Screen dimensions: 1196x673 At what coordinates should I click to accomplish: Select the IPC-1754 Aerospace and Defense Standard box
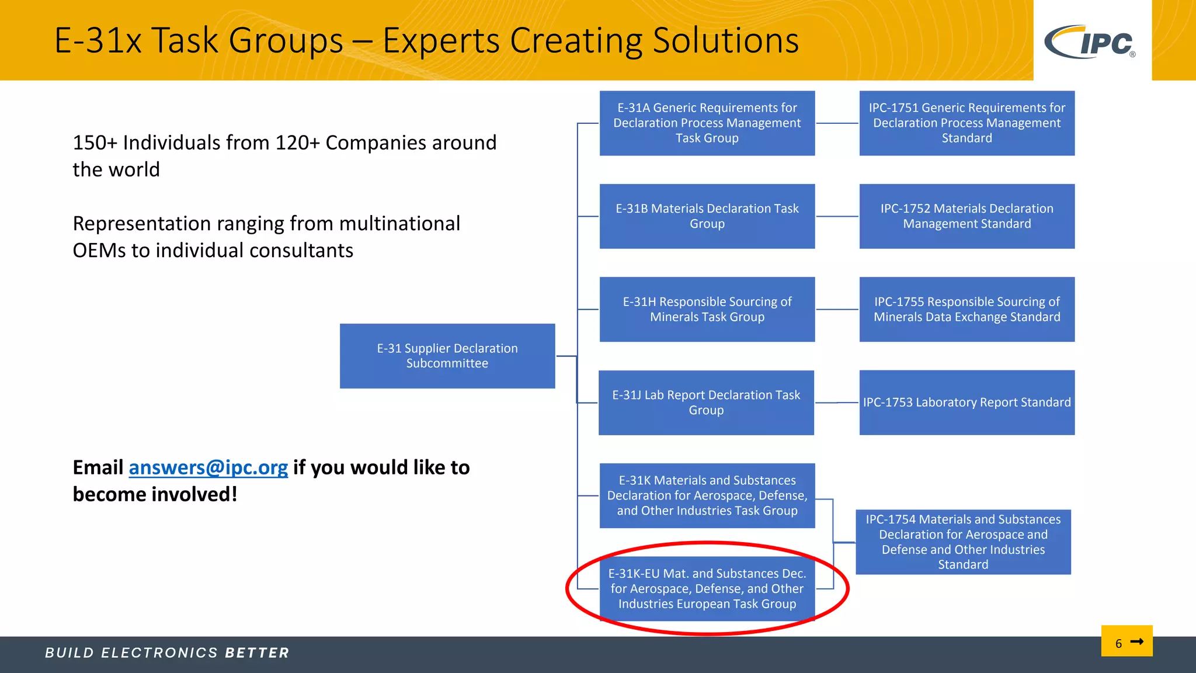point(964,542)
